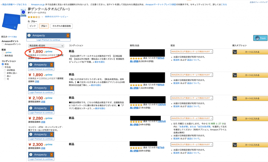Click the cart icon for the 1,522件の評価 offer
Screen dimensions: 268x162
pyautogui.click(x=235, y=75)
